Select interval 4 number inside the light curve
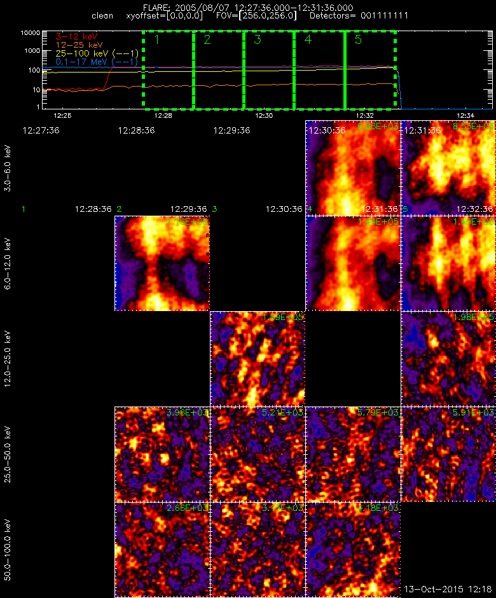 (308, 39)
